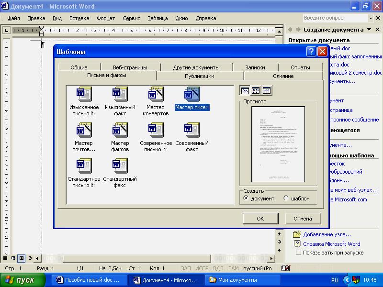This screenshot has width=383, height=287.
Task: Switch to the Публикации tab
Action: [x=200, y=76]
